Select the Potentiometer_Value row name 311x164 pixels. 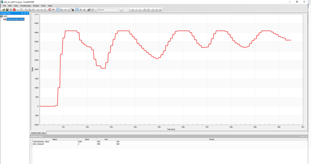(41, 142)
